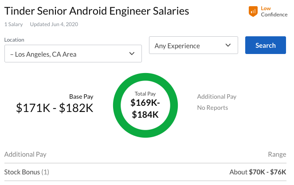
Task: Click the Range column header
Action: coord(277,154)
